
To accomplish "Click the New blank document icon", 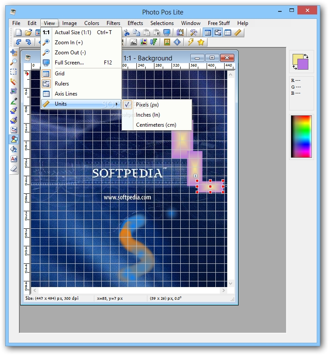I will click(x=18, y=32).
